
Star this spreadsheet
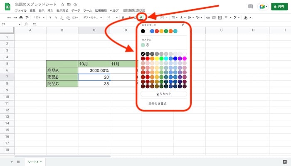click(62, 4)
